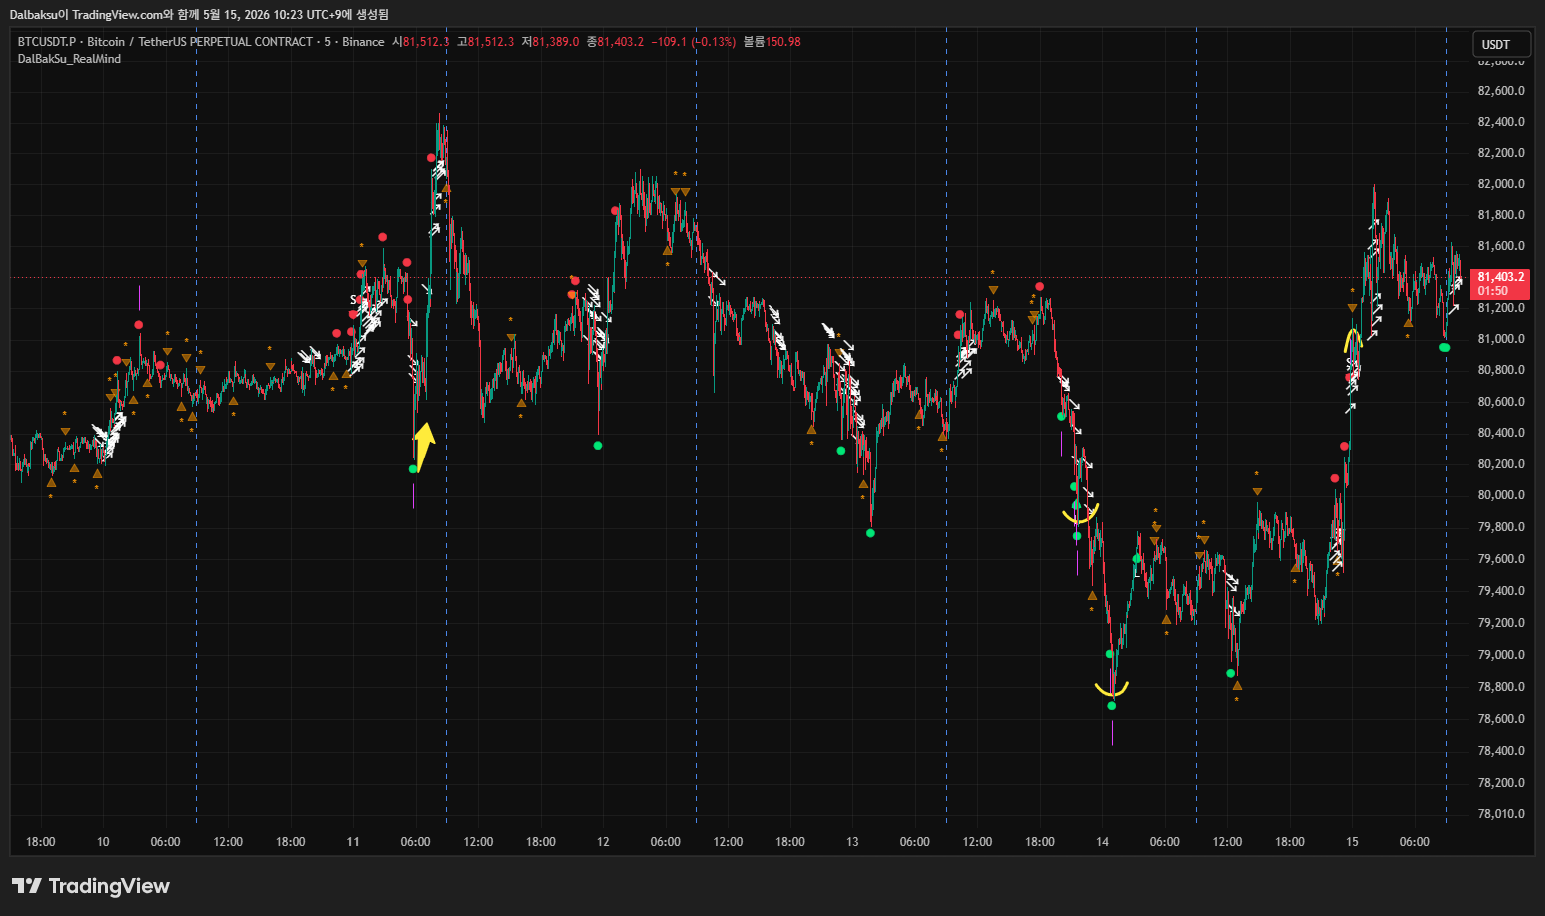Click the 80,800.0 price axis label
This screenshot has height=916, width=1545.
pos(1501,370)
